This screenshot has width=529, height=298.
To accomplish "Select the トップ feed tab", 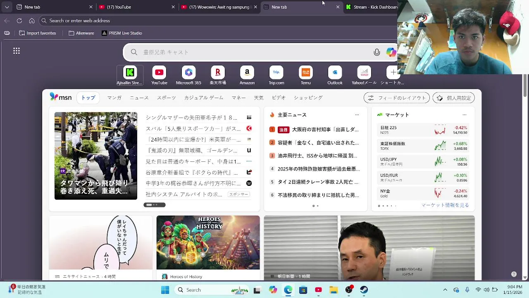I will point(88,98).
